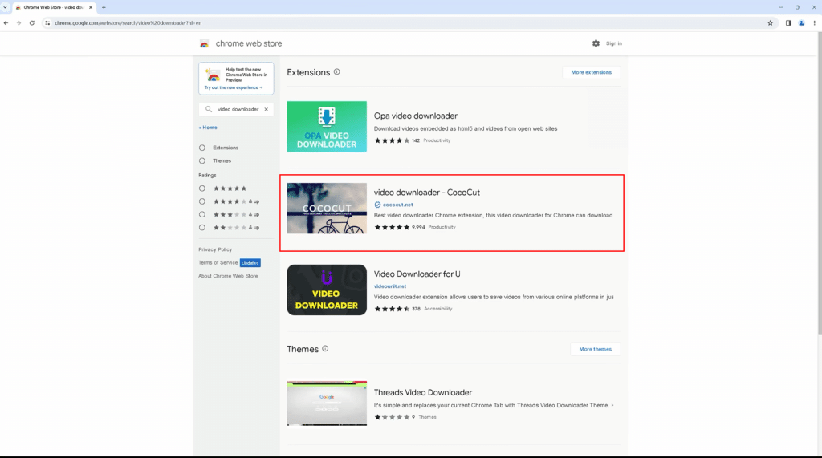Click Try out the new experience link
Viewport: 822px width, 458px height.
point(234,87)
